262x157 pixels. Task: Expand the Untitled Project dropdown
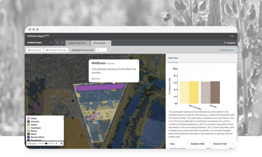tap(40, 43)
